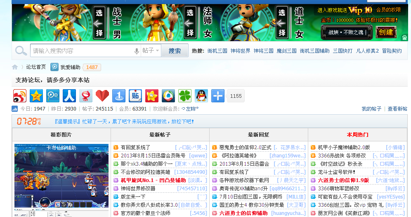Open hot post 3366赤战侠 各项修改
Screen dimensions: 411x217
(342, 156)
